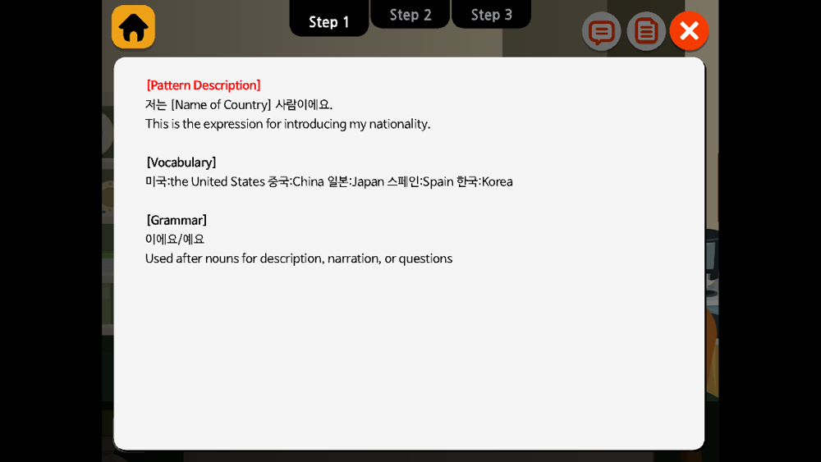Viewport: 821px width, 462px height.
Task: Go to the home screen via house icon
Action: coord(133,27)
